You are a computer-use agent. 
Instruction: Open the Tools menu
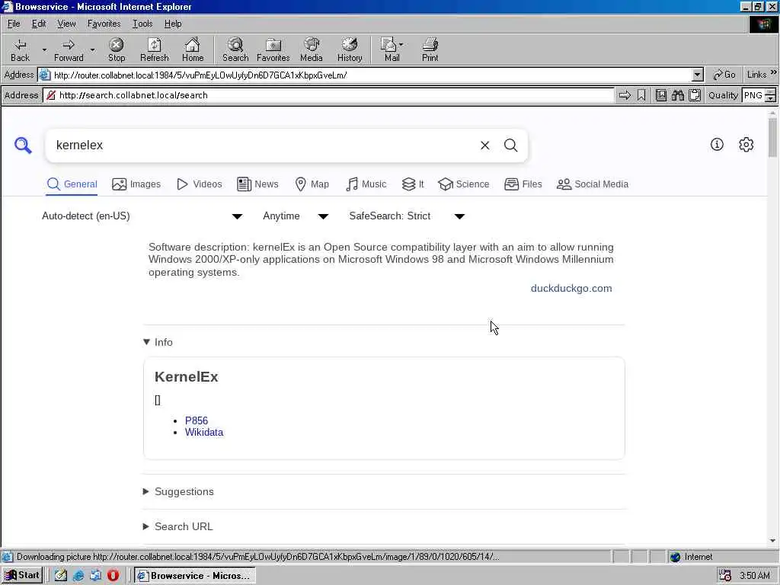click(142, 24)
